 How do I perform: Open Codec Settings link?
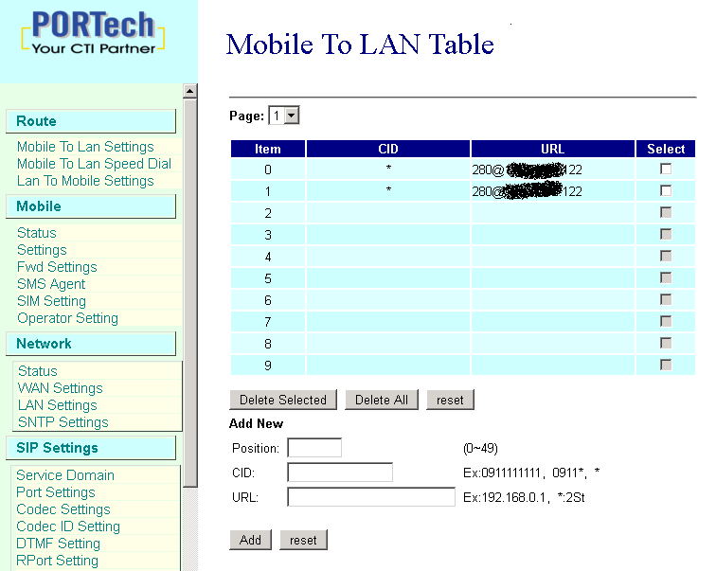pos(63,509)
